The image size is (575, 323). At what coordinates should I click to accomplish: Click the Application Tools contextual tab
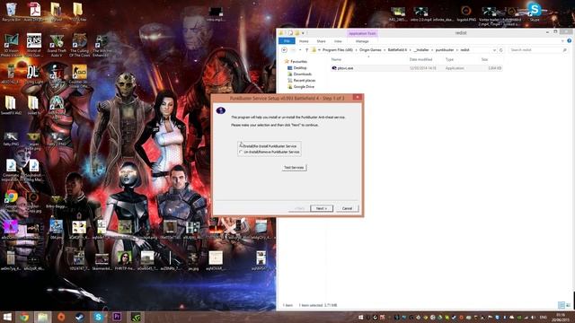pos(362,33)
